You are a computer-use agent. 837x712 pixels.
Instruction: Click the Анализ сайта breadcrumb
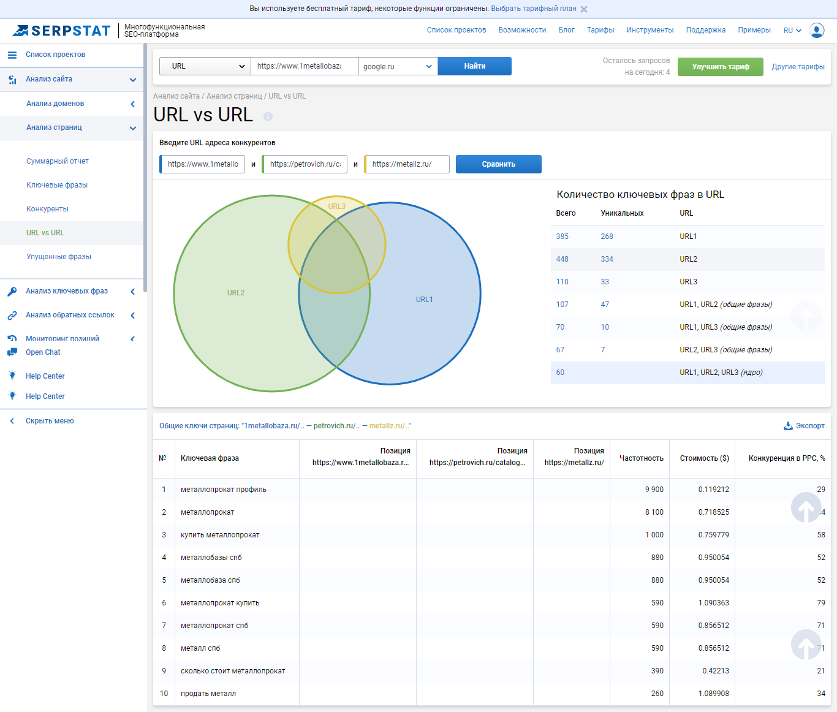(x=176, y=96)
